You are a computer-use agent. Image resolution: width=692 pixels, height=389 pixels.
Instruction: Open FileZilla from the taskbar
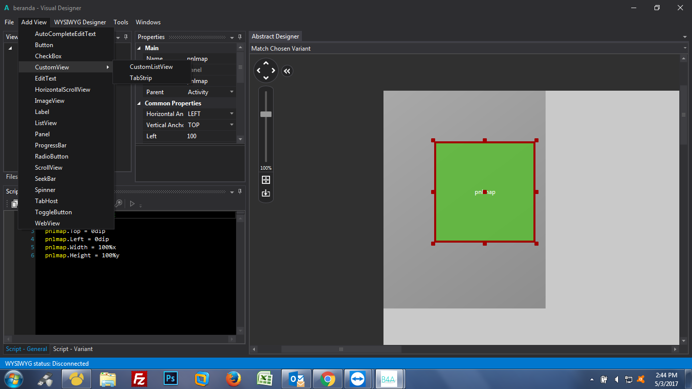click(139, 379)
